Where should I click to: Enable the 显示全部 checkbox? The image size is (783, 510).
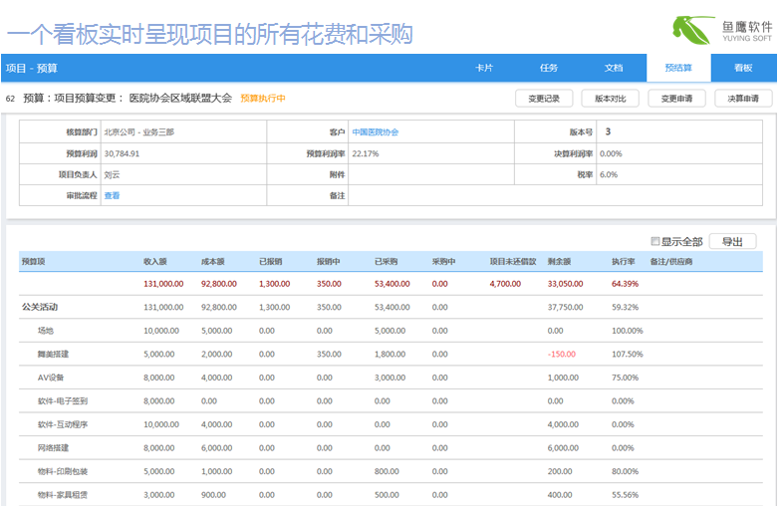(654, 241)
